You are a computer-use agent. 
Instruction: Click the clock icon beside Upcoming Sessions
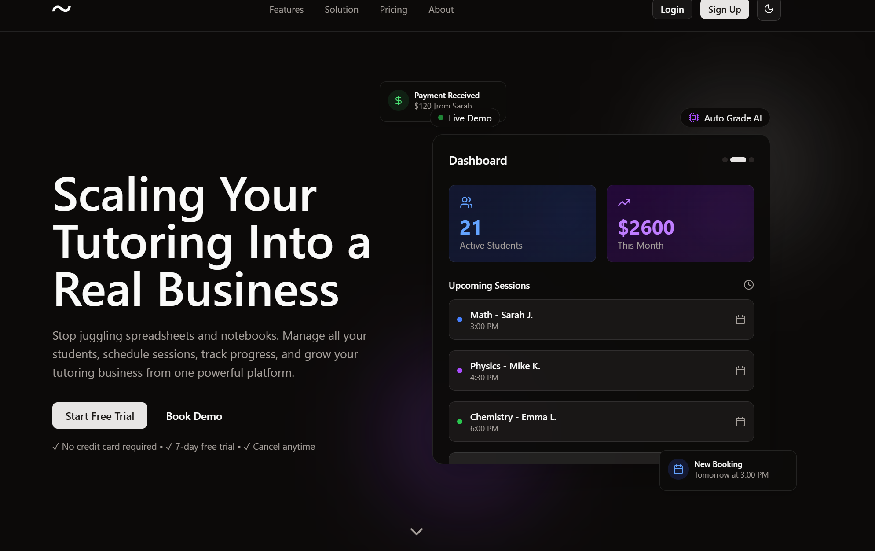748,285
